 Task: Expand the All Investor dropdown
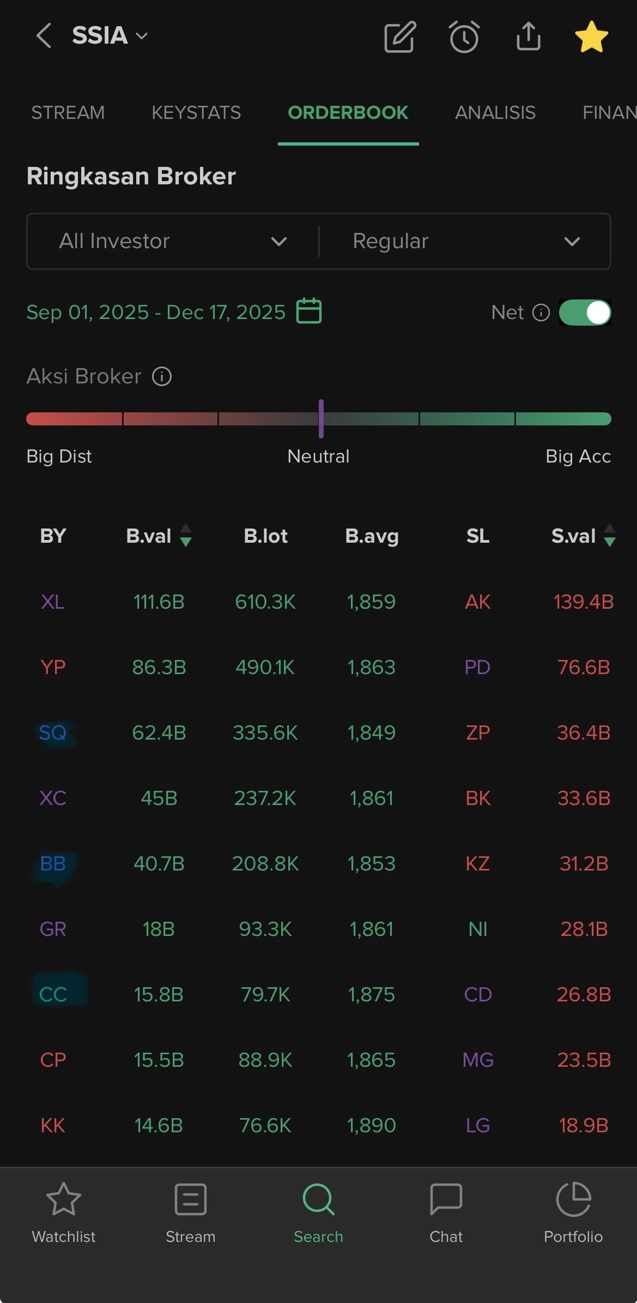[173, 241]
